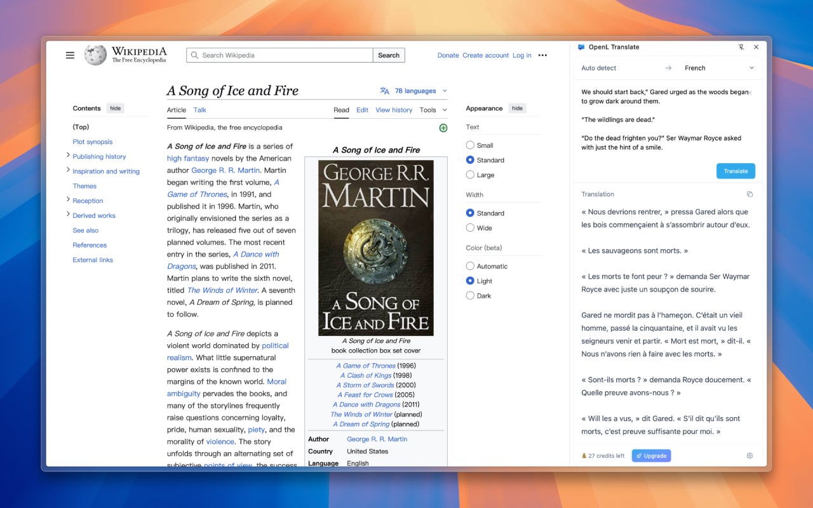Open A Feast for Crows infobox link
The height and width of the screenshot is (508, 813).
point(366,395)
